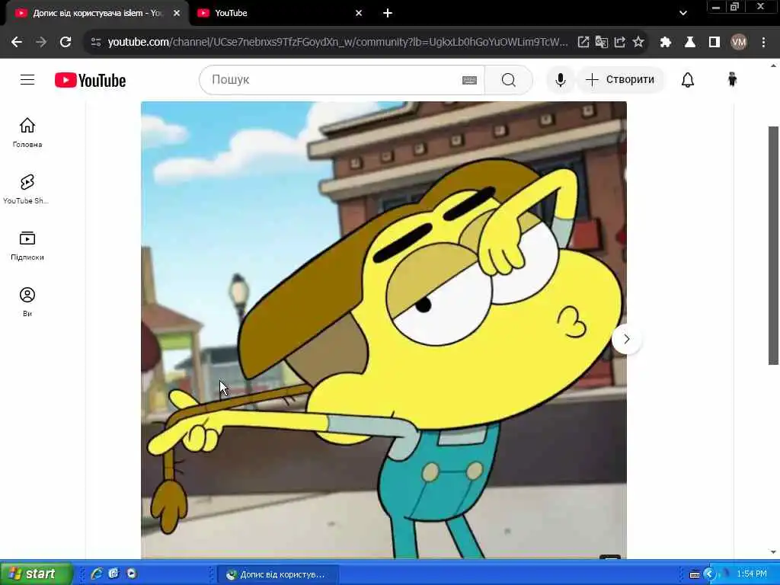Click the 1:54 PM taskbar clock
Screen dimensions: 780x585
(752, 574)
